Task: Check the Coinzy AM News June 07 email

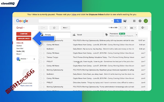Action: click(40, 66)
